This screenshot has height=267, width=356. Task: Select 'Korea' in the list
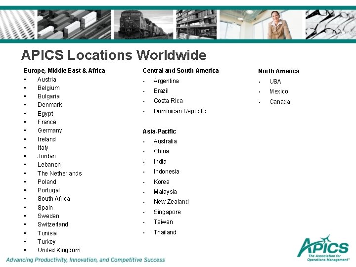162,182
